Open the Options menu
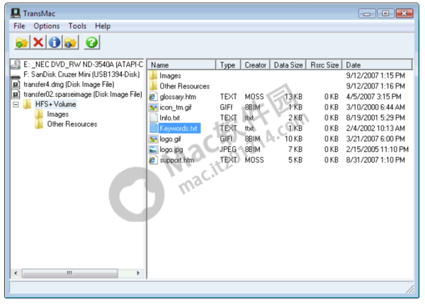The width and height of the screenshot is (425, 304). click(x=47, y=26)
